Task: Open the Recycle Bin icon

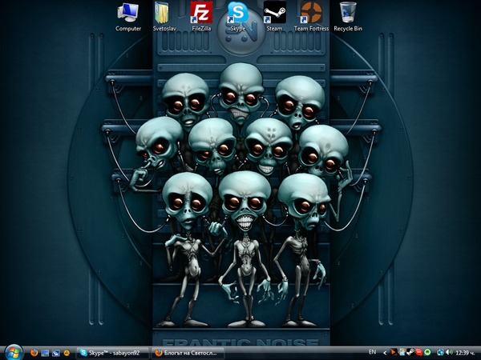Action: pyautogui.click(x=348, y=17)
